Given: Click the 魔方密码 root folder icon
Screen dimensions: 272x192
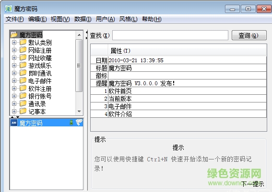Looking at the screenshot, I should coord(14,34).
